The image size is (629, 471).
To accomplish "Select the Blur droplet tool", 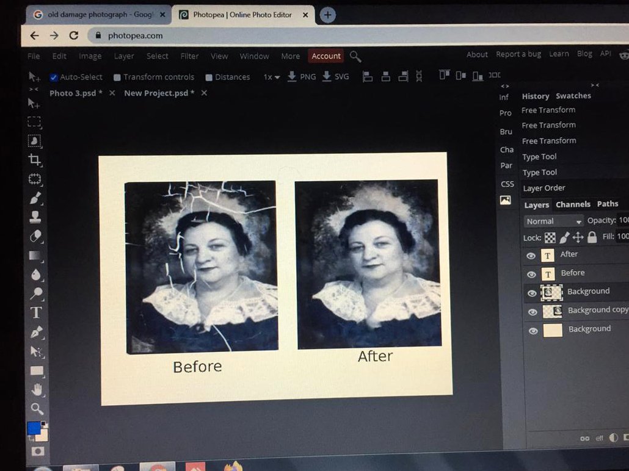I will [36, 275].
